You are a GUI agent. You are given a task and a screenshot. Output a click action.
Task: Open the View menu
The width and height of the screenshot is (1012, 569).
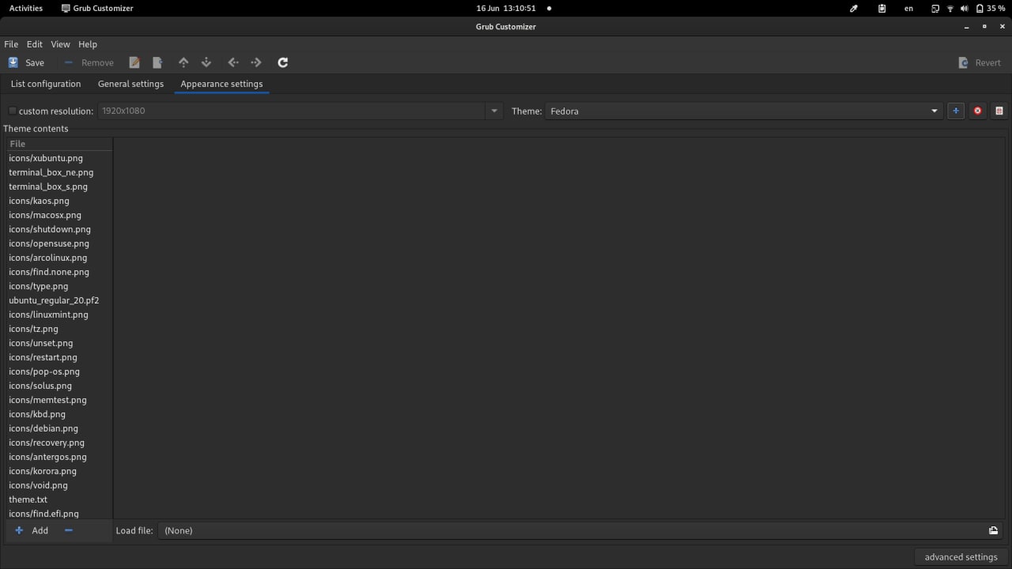[x=61, y=44]
